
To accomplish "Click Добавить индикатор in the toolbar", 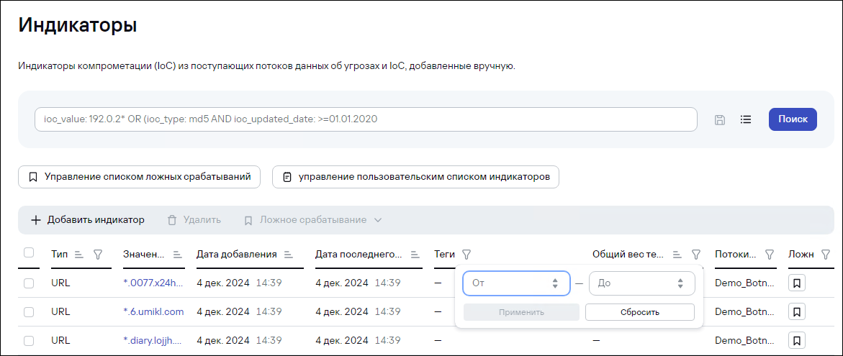I will [88, 220].
